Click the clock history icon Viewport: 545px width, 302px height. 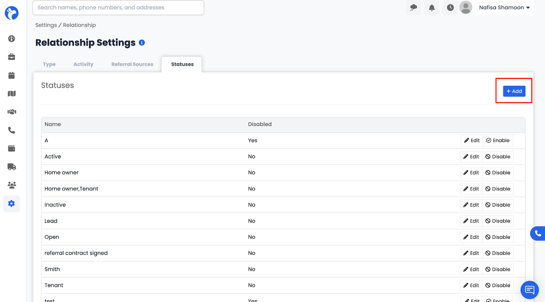[450, 8]
